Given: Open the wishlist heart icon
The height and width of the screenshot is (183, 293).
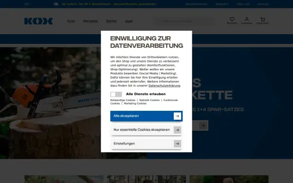Looking at the screenshot, I should 232,19.
